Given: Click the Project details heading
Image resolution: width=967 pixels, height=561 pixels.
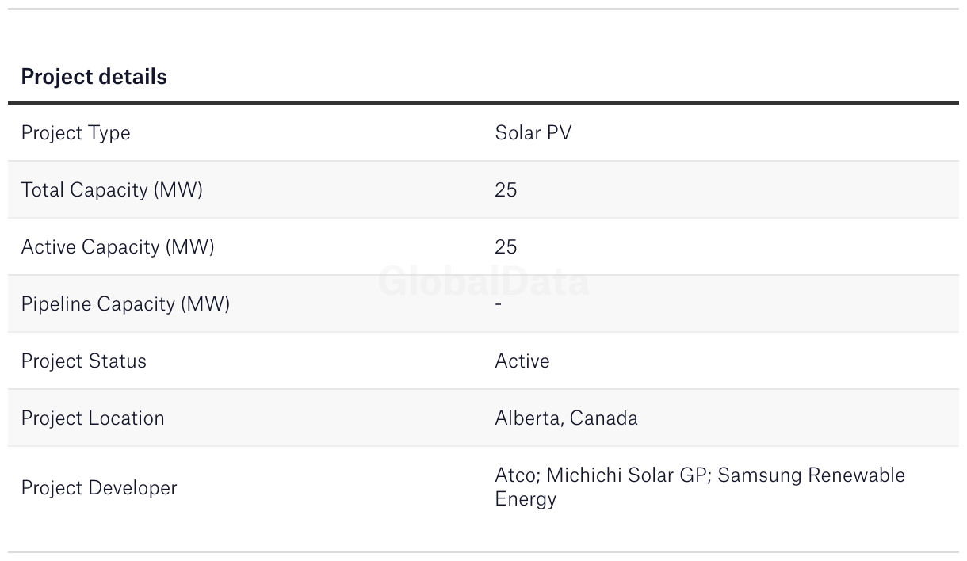Looking at the screenshot, I should click(x=94, y=76).
